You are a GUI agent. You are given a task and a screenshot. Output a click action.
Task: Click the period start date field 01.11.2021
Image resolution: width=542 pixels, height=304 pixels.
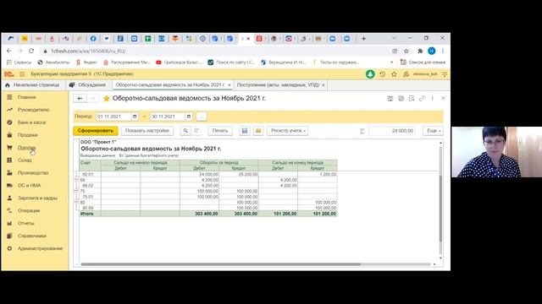coord(113,117)
